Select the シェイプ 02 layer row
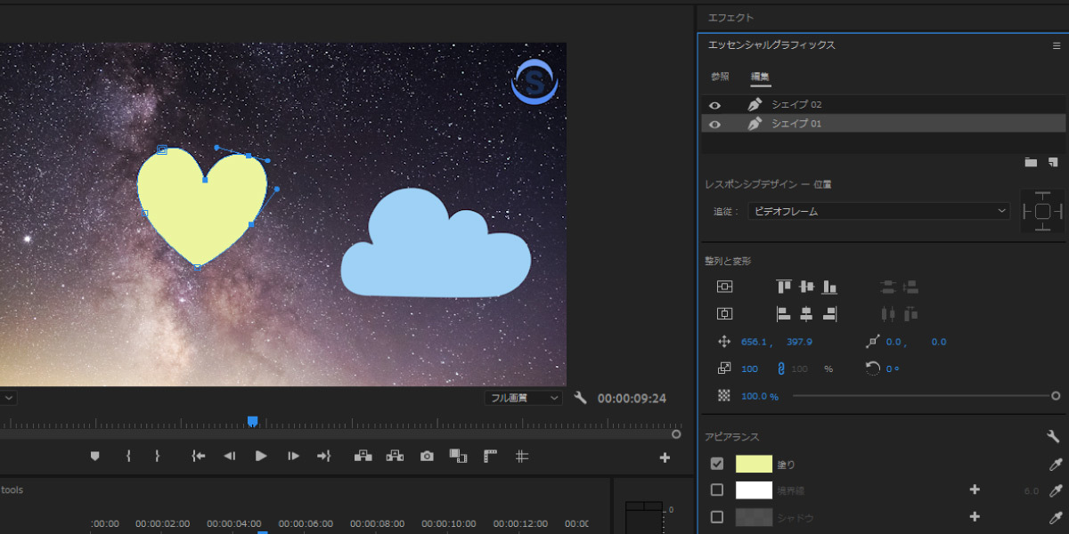 [x=884, y=105]
